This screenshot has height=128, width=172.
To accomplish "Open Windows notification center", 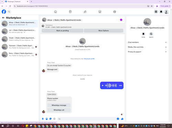I will (169, 126).
